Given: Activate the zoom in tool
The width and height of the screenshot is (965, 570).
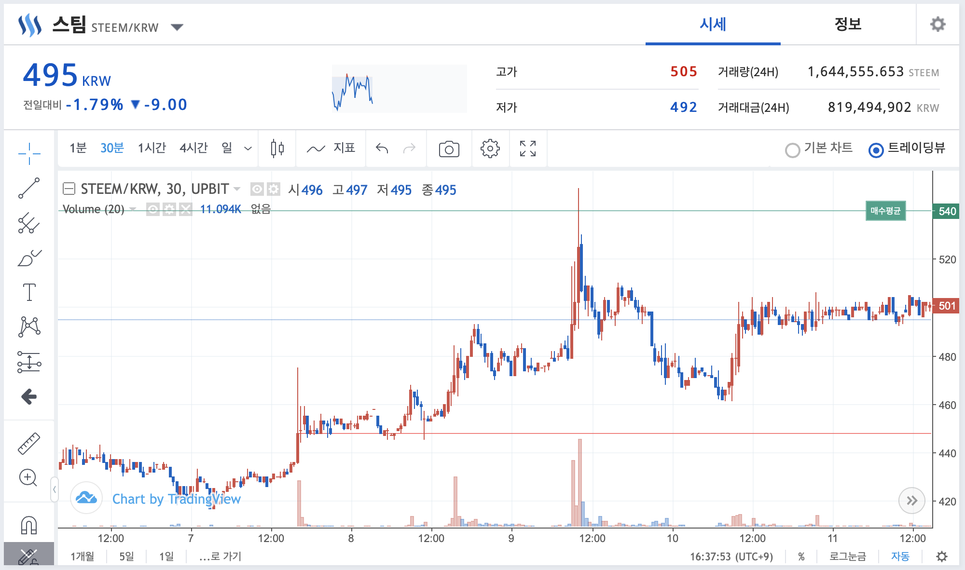Looking at the screenshot, I should [28, 478].
